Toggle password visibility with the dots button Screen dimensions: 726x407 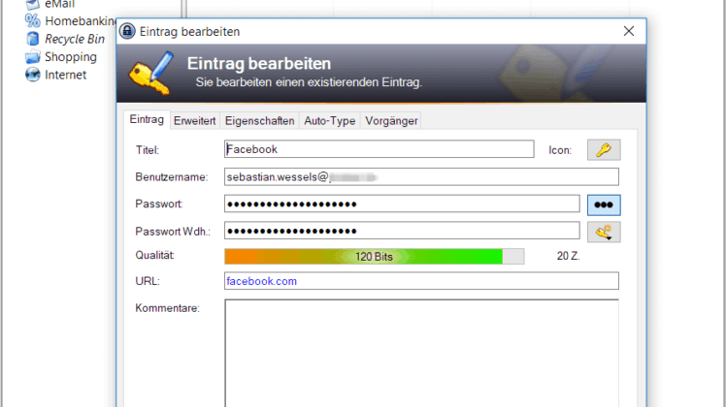point(604,204)
